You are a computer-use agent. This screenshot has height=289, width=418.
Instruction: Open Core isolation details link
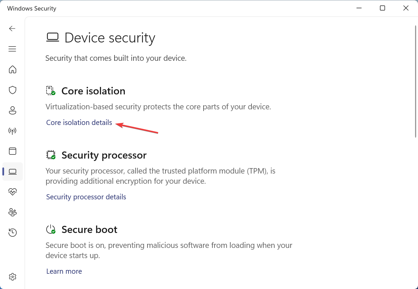pos(79,123)
